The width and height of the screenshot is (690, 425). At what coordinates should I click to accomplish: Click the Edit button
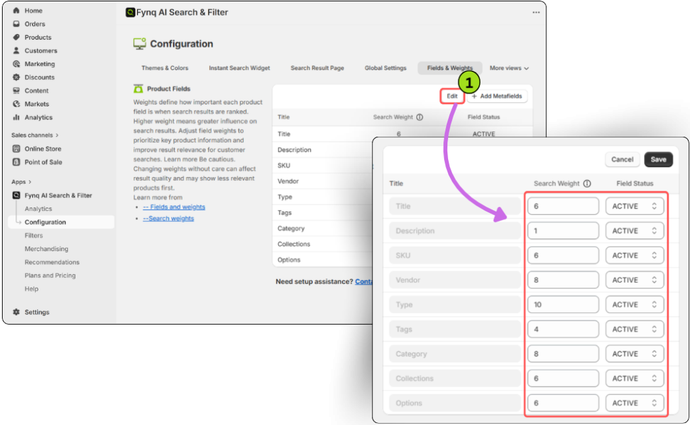click(452, 96)
